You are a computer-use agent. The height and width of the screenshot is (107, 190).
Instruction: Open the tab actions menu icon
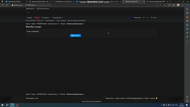(2, 1)
